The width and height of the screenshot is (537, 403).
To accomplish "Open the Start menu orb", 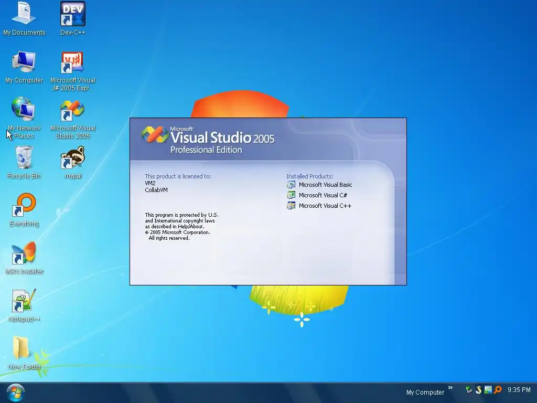I will 15,393.
